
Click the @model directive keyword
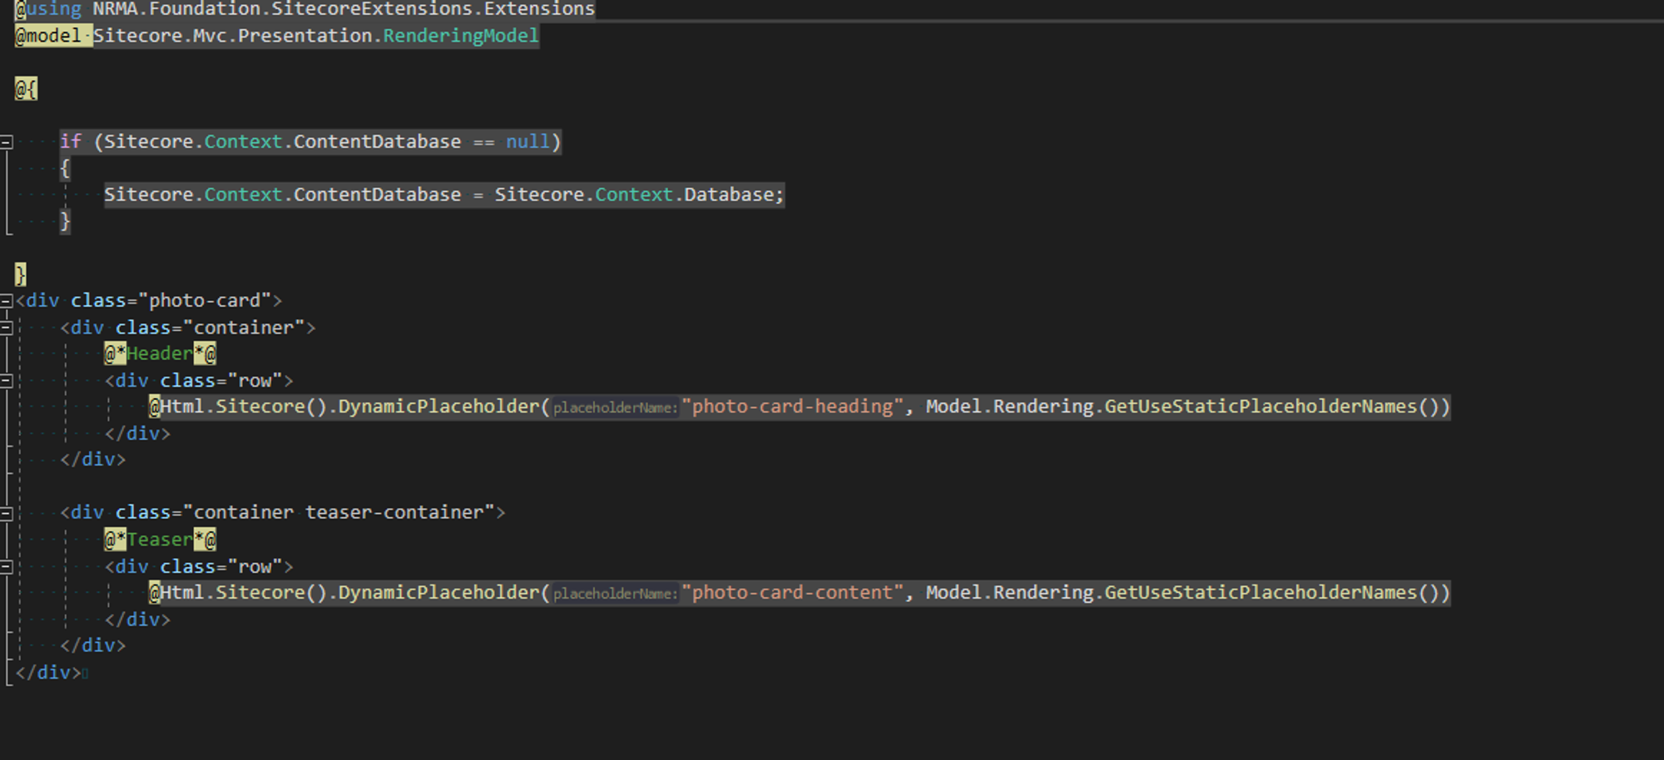click(x=48, y=36)
